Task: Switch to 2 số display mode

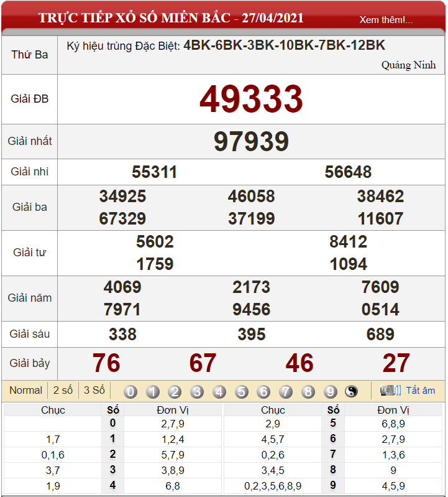Action: coord(63,391)
